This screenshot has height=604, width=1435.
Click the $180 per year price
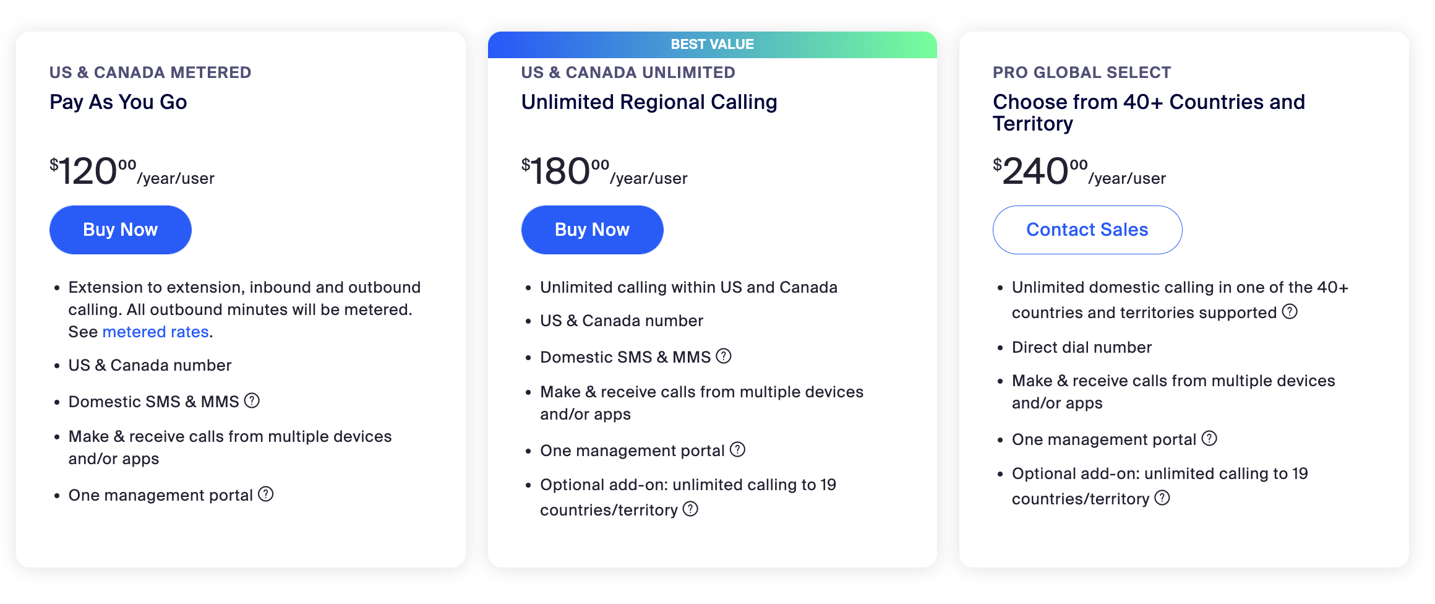(604, 171)
